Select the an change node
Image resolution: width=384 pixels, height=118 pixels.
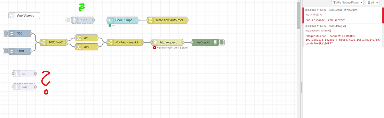pos(86,38)
